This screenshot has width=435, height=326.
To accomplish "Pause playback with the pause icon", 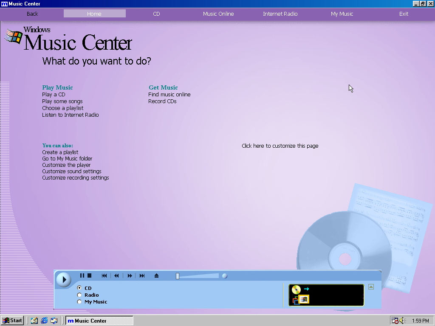I will pyautogui.click(x=82, y=276).
